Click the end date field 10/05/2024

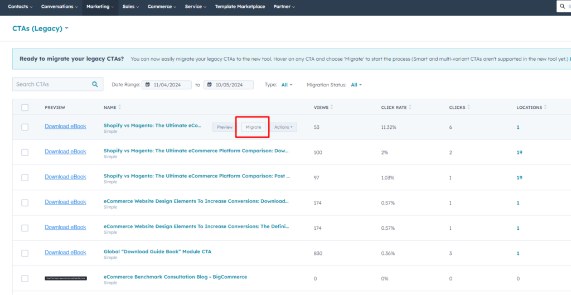click(x=228, y=85)
